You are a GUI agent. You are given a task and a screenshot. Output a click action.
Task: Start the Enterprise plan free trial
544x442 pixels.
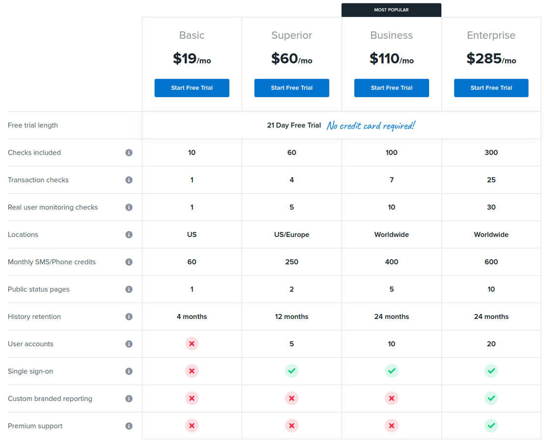tap(491, 88)
